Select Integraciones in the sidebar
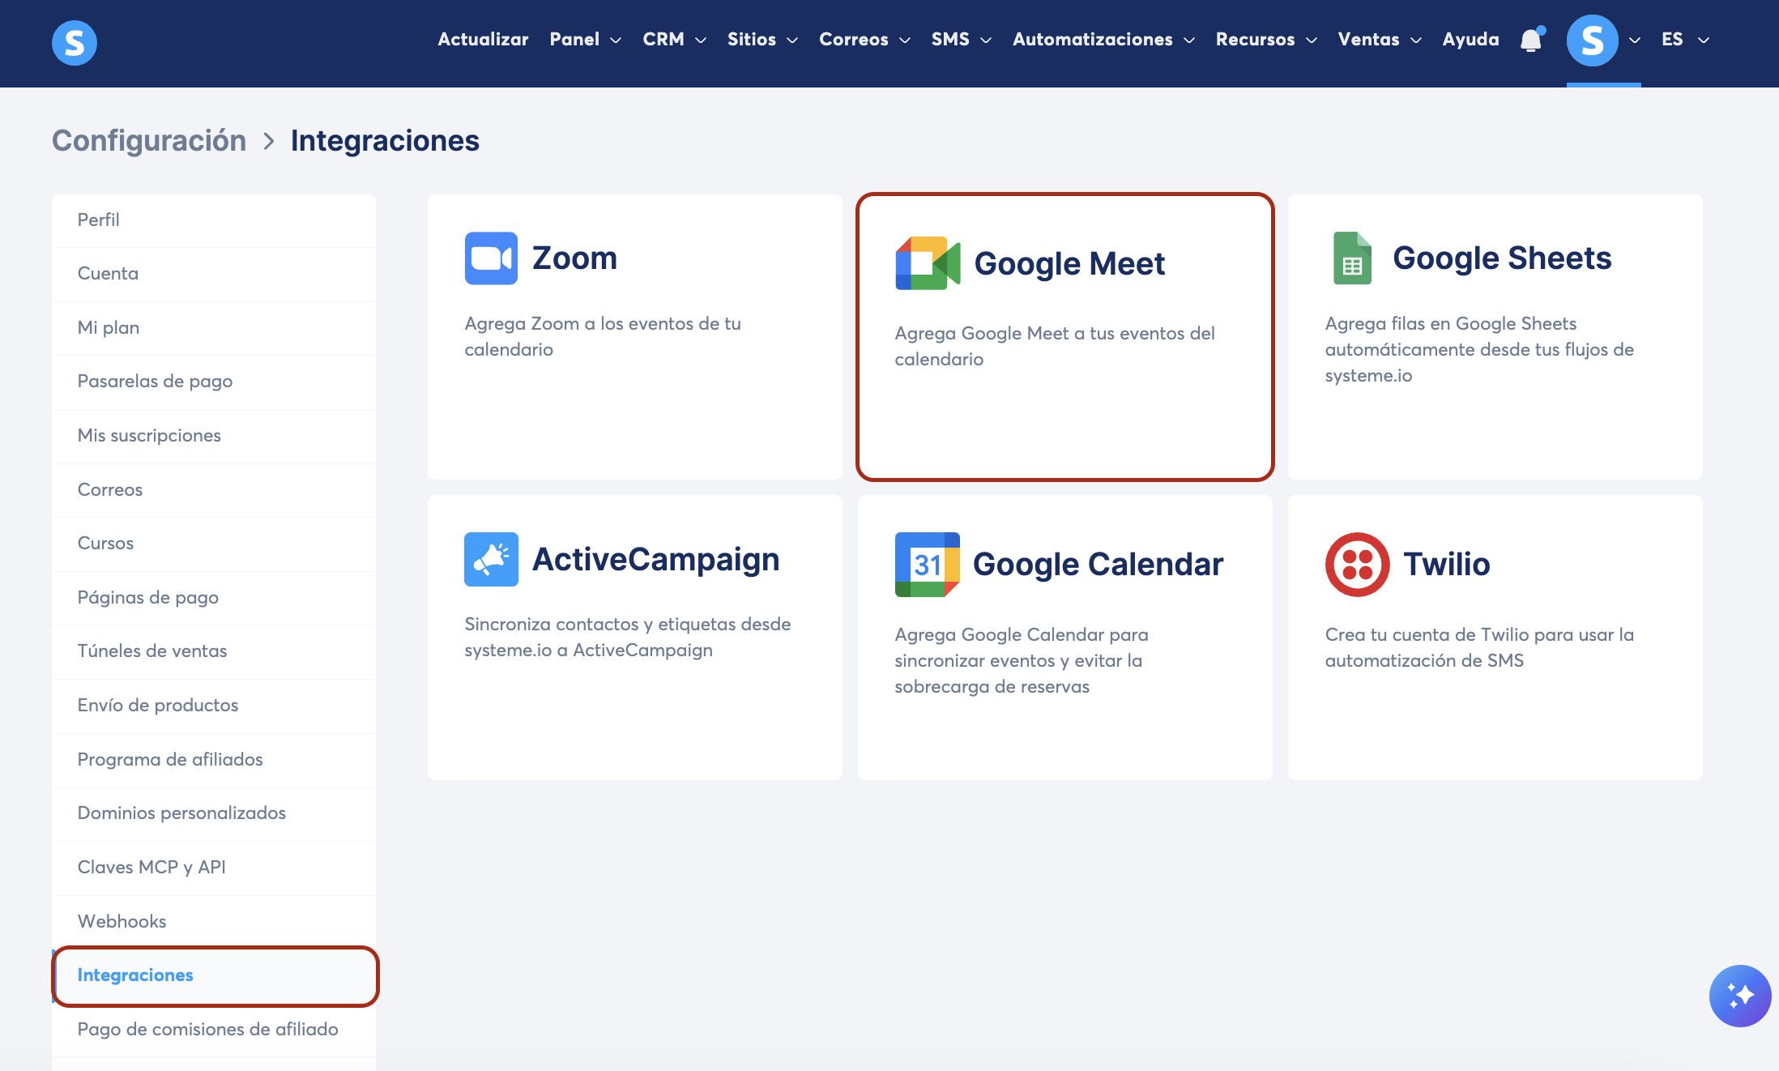 [x=214, y=975]
